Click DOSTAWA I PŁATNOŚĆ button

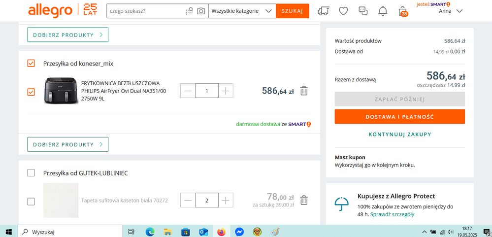coord(400,117)
